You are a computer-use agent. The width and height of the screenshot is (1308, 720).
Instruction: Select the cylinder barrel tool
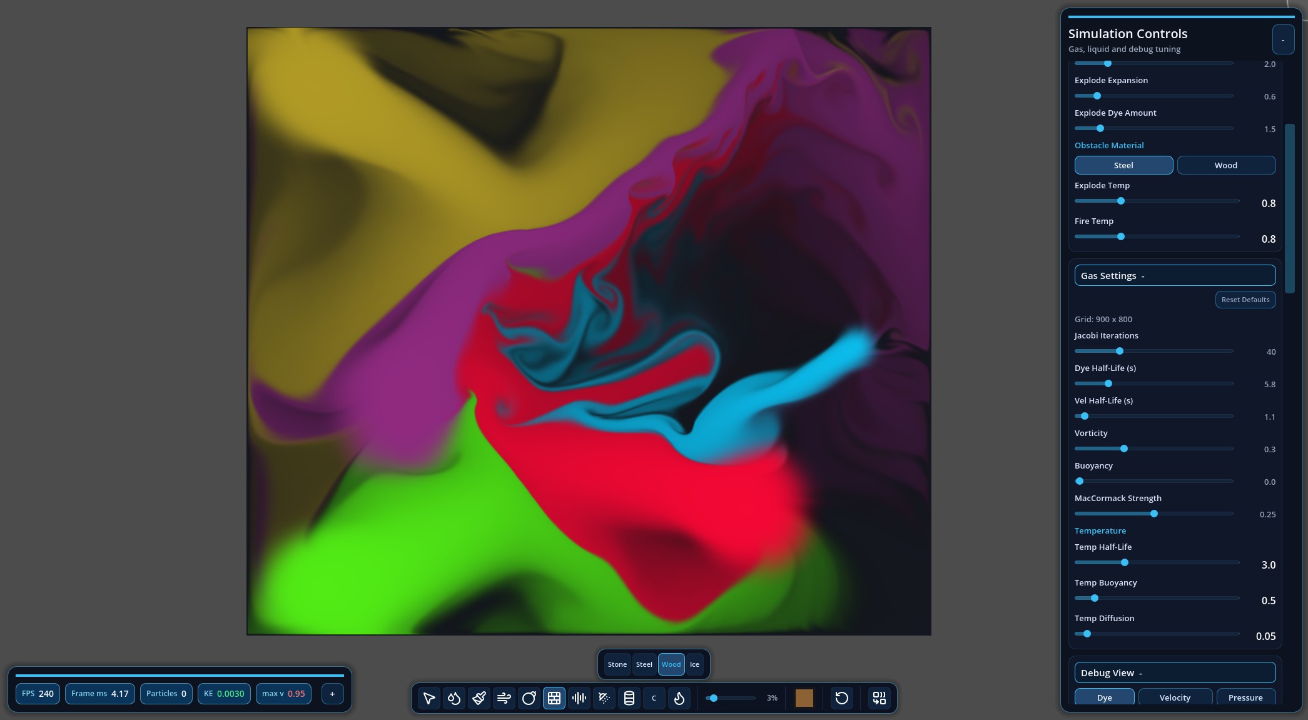click(x=629, y=698)
